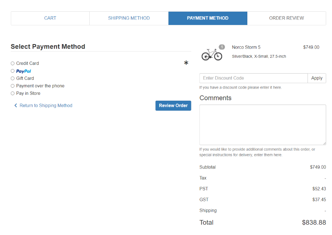Click the Return to Shipping Method link
The width and height of the screenshot is (332, 235).
click(46, 106)
